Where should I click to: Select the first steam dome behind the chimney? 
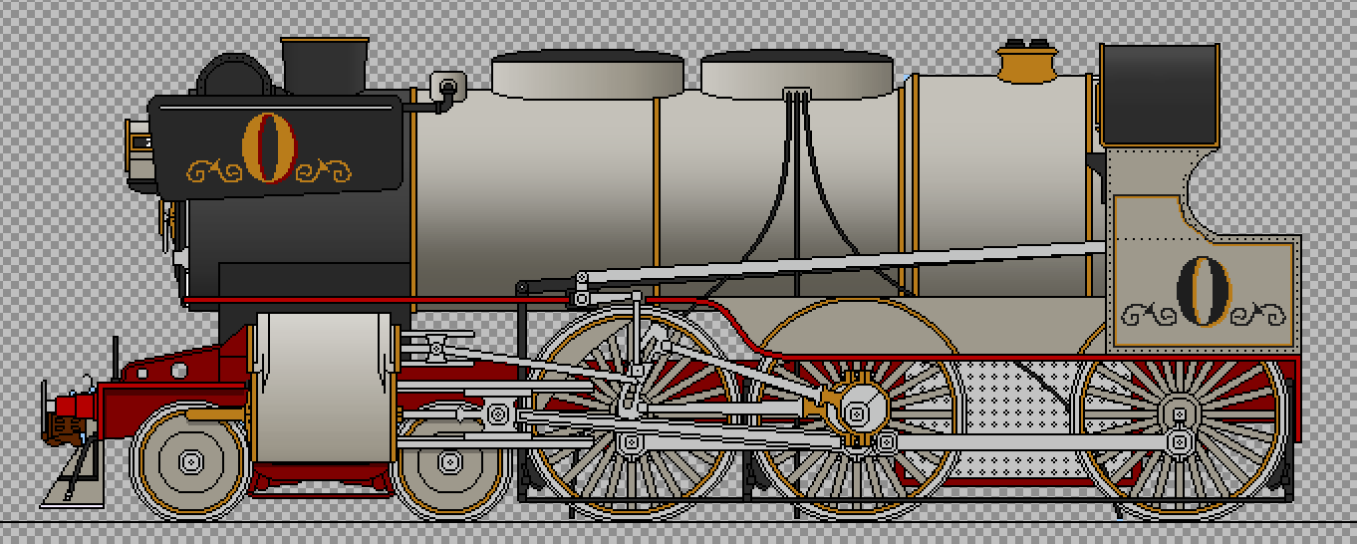(588, 75)
